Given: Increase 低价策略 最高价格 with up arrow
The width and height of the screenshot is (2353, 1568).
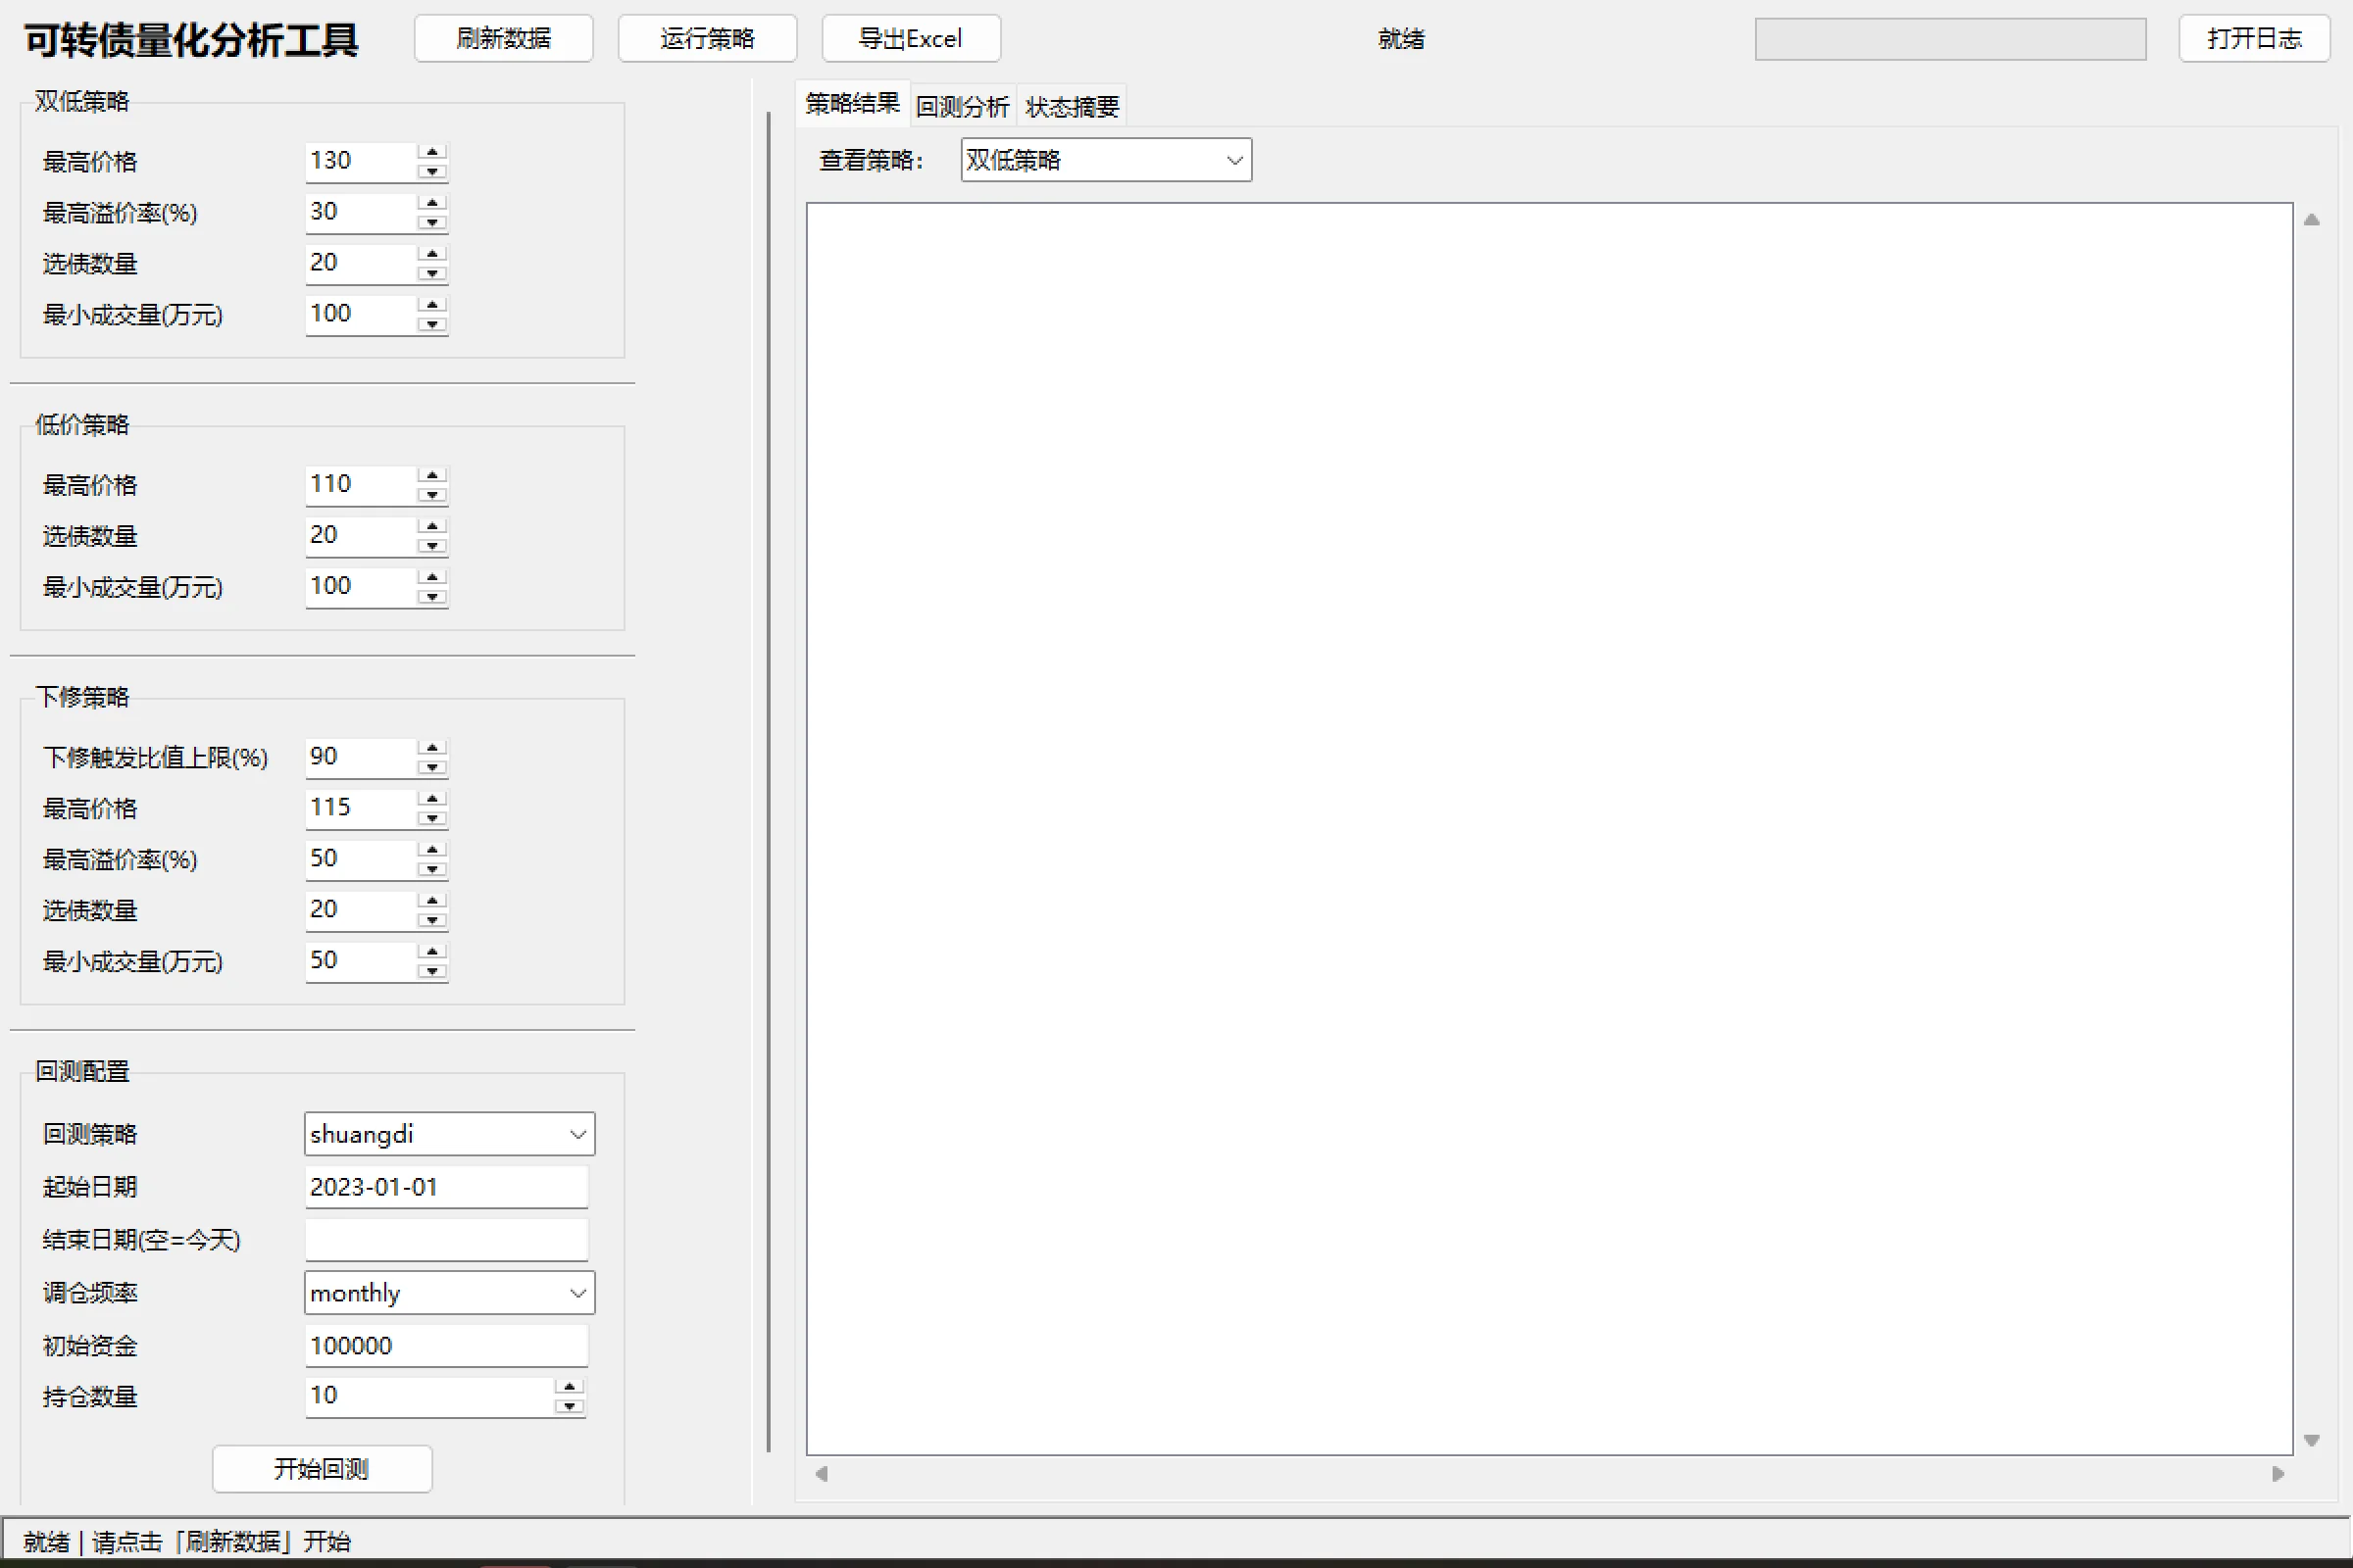Looking at the screenshot, I should pyautogui.click(x=432, y=474).
